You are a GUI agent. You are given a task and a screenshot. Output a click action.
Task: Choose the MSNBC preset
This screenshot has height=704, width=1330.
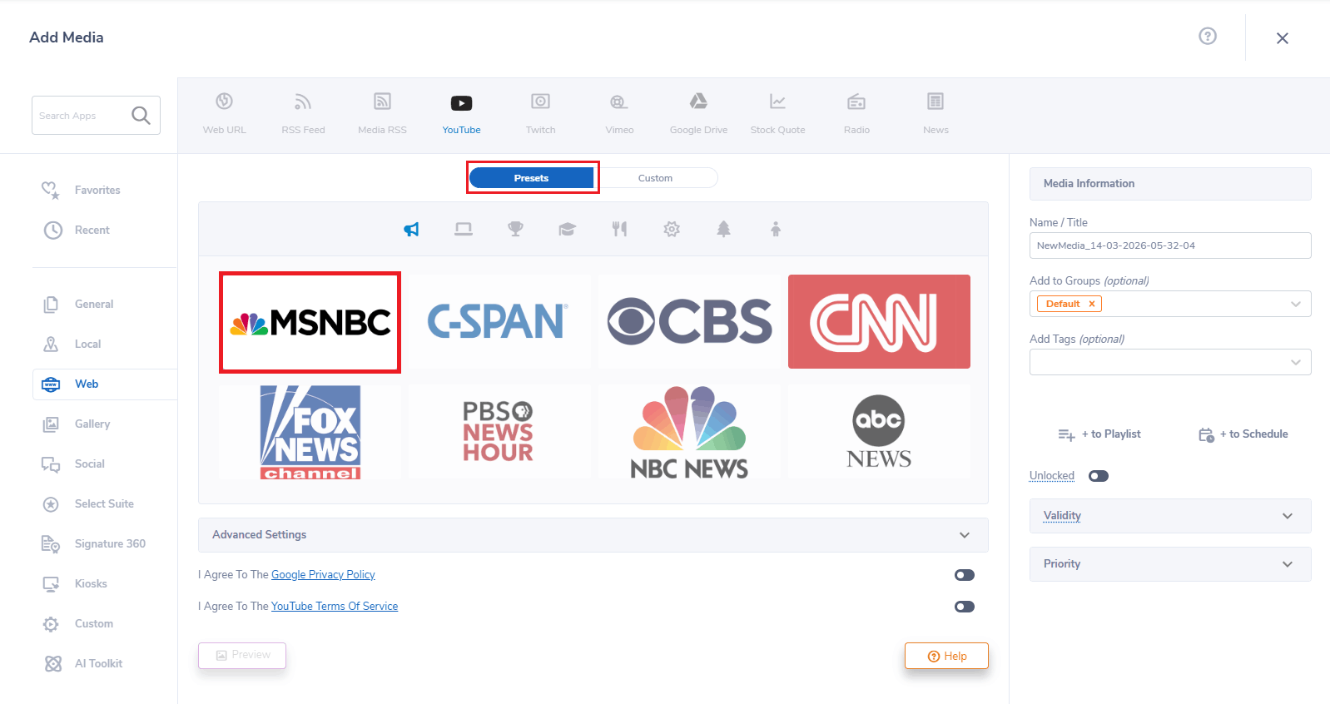tap(310, 322)
